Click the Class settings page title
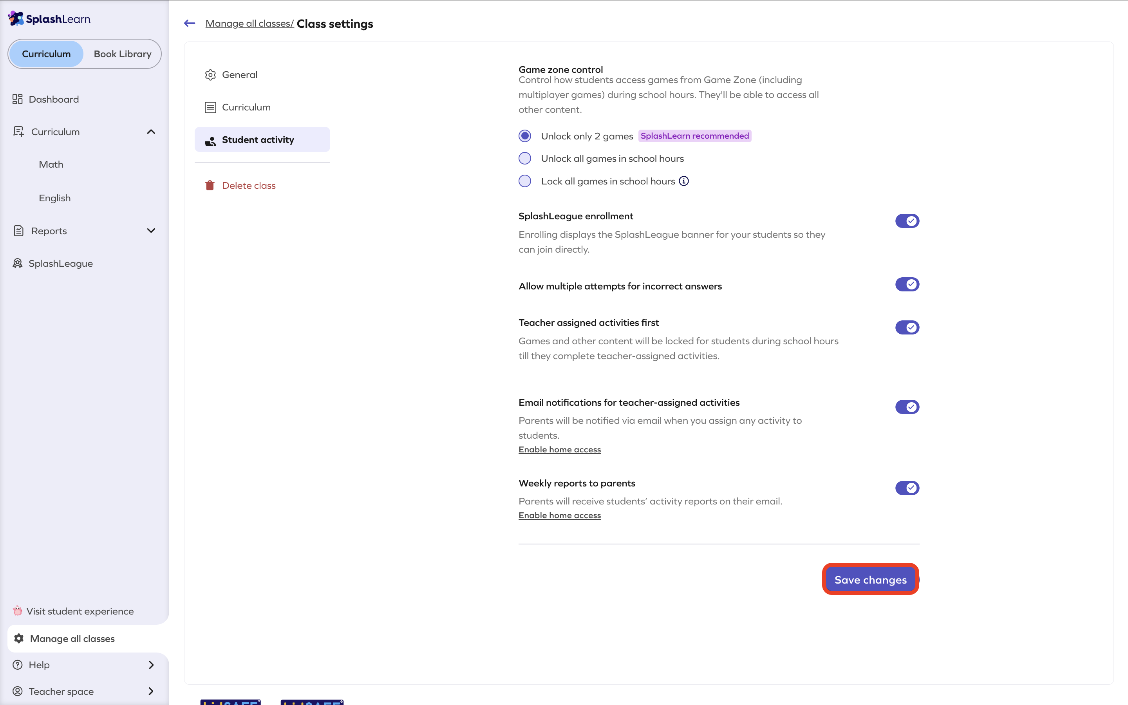Screen dimensions: 1128x705 [x=334, y=24]
